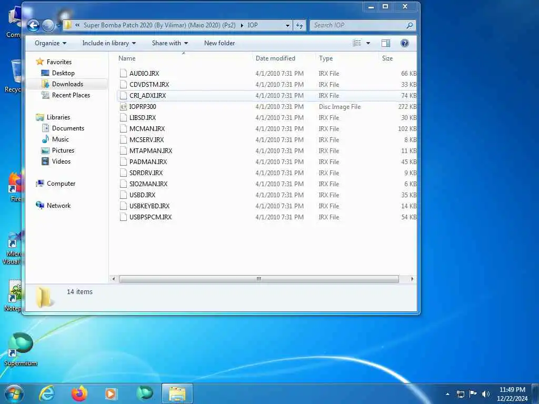Click the network tray icon
Image resolution: width=539 pixels, height=404 pixels.
click(x=460, y=394)
